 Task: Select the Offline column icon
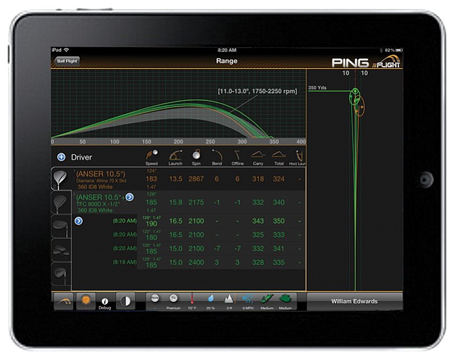pyautogui.click(x=238, y=157)
